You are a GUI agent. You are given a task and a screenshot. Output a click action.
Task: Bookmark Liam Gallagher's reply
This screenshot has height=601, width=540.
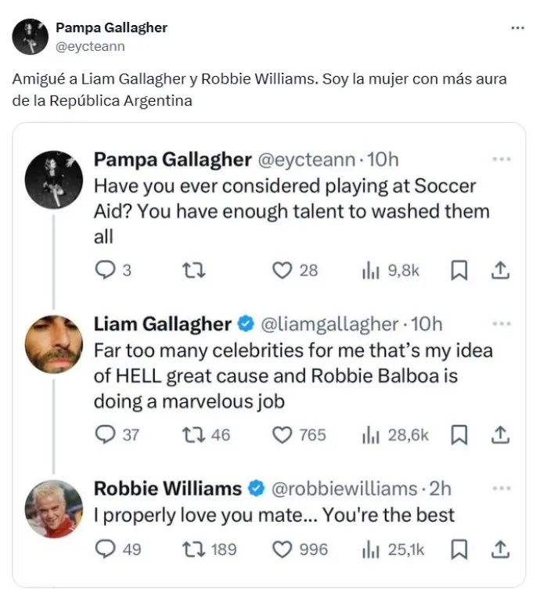click(460, 434)
